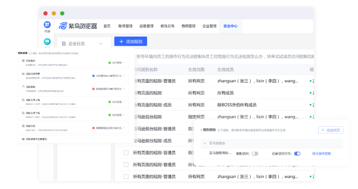Screen dimensions: 358x189
Task: Click the 添加规则 button
Action: (x=131, y=41)
